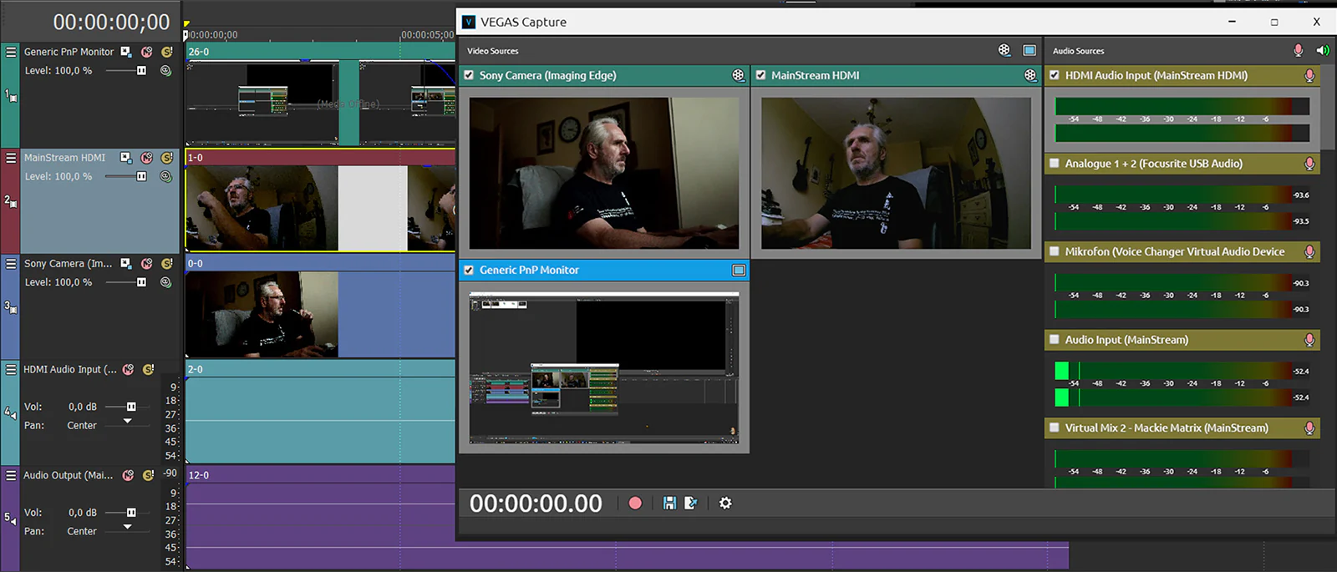Image resolution: width=1337 pixels, height=572 pixels.
Task: Uncheck Sony Camera (Imaging Edge) video source
Action: click(469, 75)
